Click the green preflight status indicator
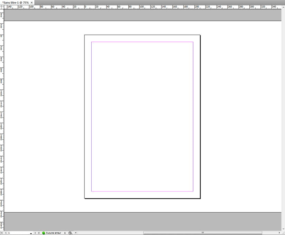 coord(44,233)
